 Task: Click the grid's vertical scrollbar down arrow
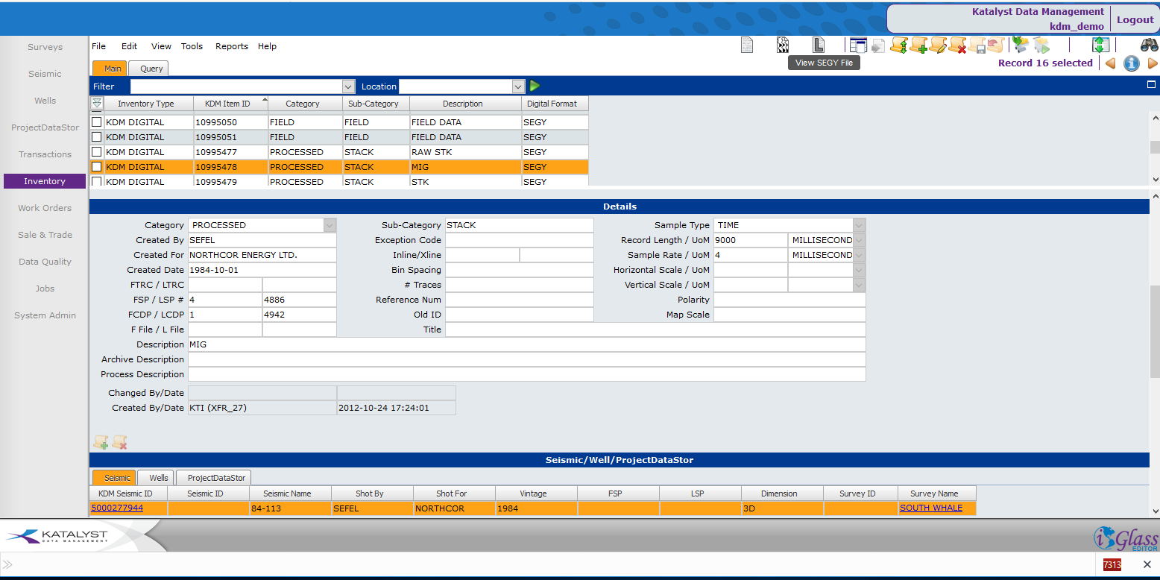[1155, 180]
